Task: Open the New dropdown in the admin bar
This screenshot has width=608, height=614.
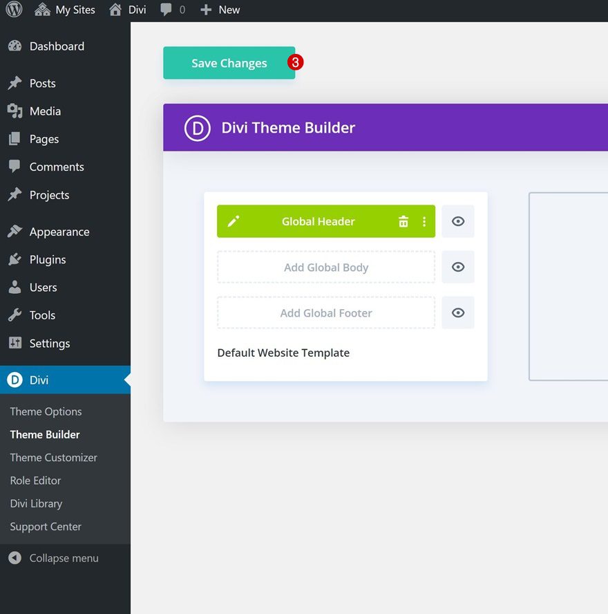Action: click(220, 10)
